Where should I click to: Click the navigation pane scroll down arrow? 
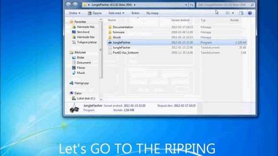click(101, 100)
